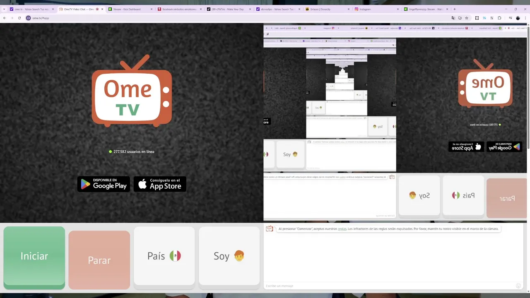Click the large OmeTV logo
The width and height of the screenshot is (530, 298).
pyautogui.click(x=132, y=91)
